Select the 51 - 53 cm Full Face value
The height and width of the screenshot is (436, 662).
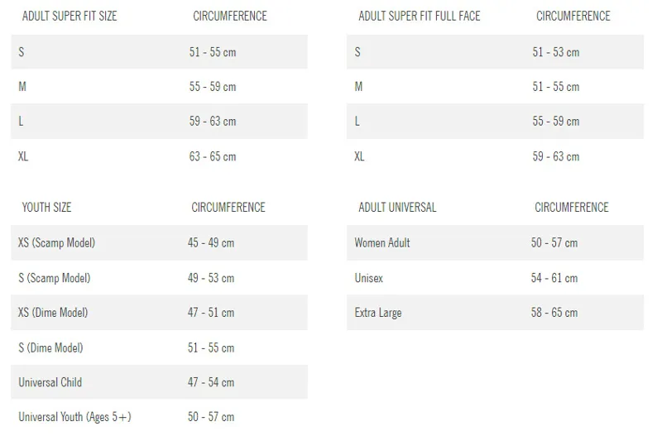556,52
